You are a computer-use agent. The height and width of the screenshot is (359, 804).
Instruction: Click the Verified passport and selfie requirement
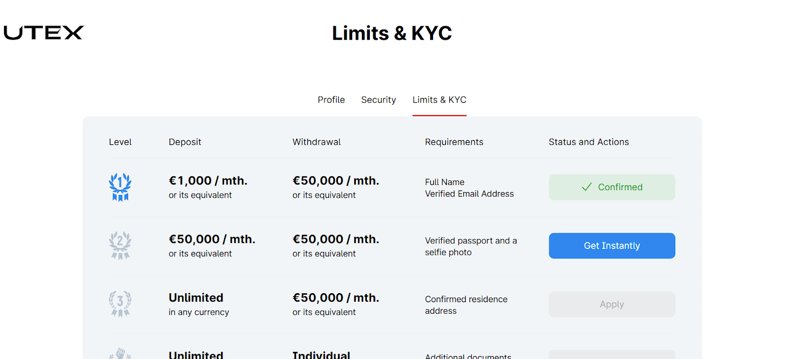point(471,246)
